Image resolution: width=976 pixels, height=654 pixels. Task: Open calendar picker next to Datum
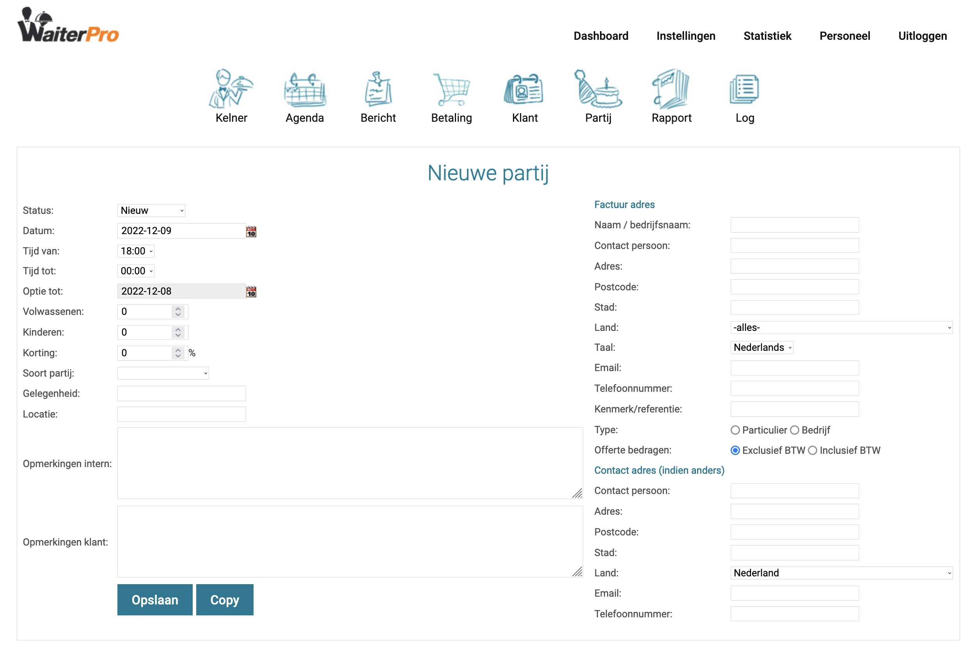coord(251,231)
